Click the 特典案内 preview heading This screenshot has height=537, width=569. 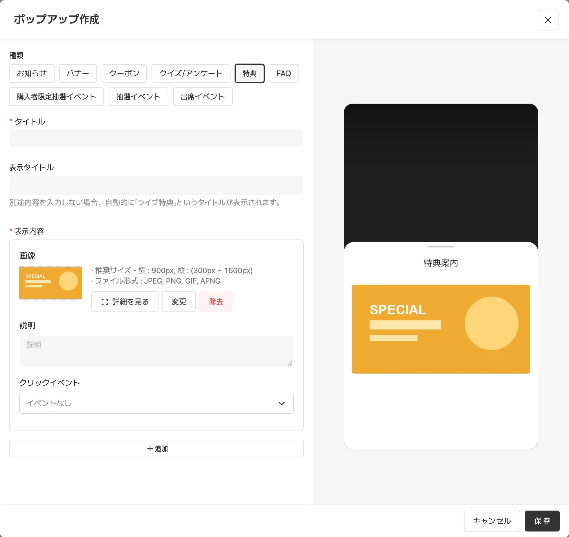441,263
